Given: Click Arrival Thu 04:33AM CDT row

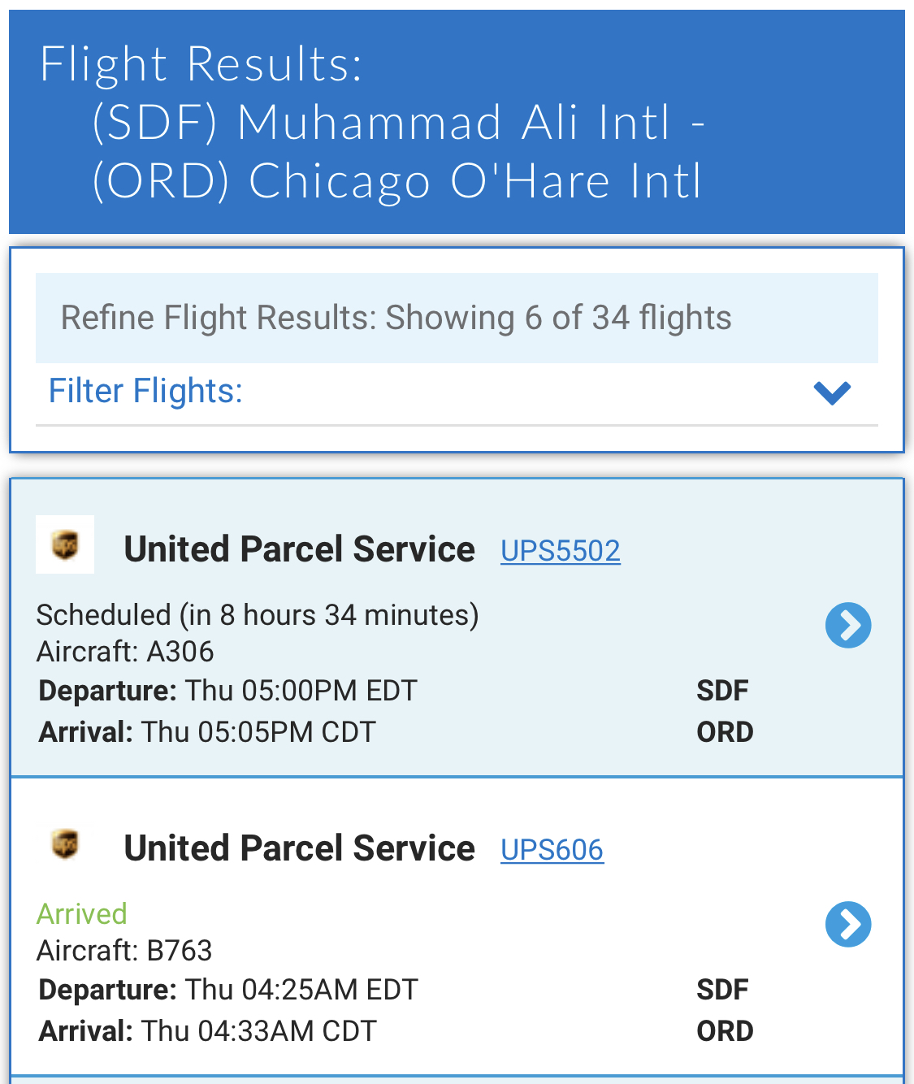Looking at the screenshot, I should (x=208, y=1031).
